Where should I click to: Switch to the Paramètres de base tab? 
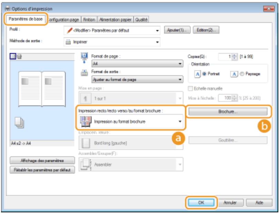click(25, 19)
